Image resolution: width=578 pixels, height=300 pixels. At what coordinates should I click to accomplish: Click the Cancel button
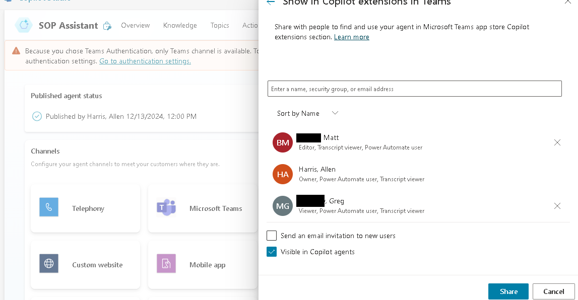coord(553,291)
